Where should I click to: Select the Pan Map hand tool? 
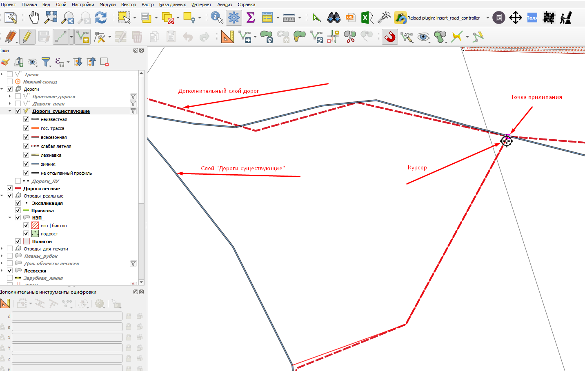tap(34, 18)
